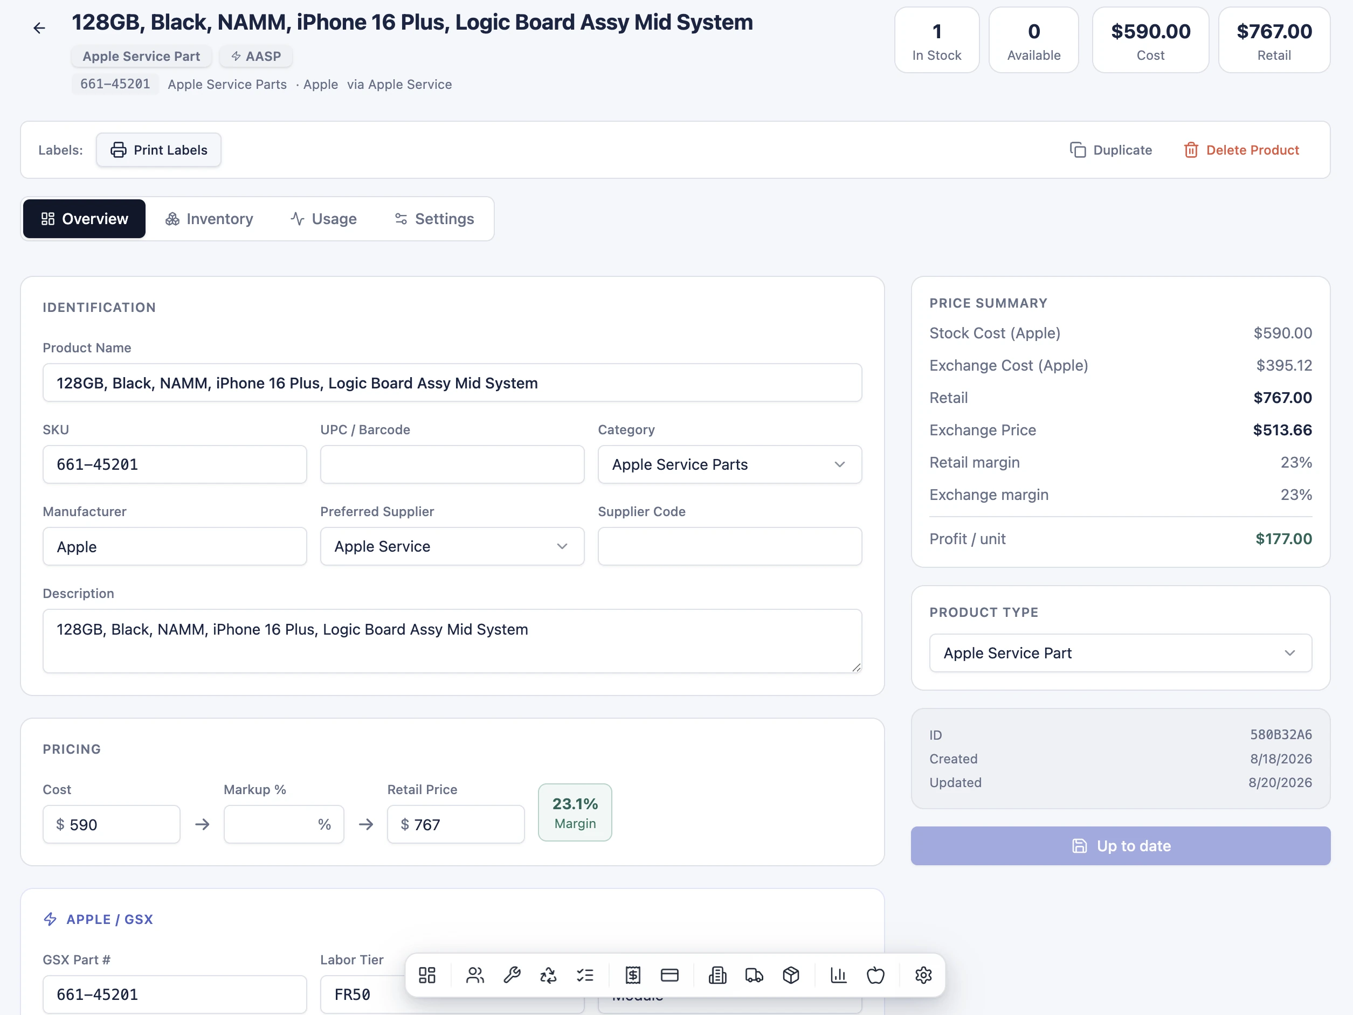Open delivery truck icon in dock
Screen dimensions: 1353x1015
pos(754,975)
